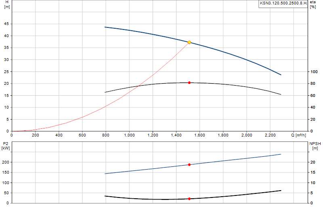Click the 45 tick on the H axis
Image resolution: width=323 pixels, height=210 pixels.
tap(6, 24)
